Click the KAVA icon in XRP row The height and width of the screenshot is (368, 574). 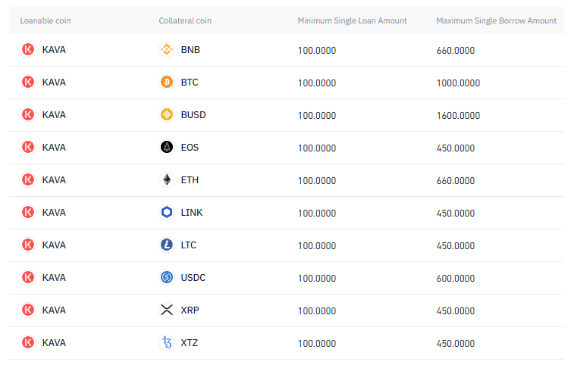[28, 310]
